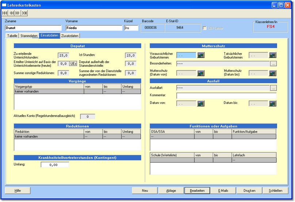Toggle the LBV-Lehrer checkbox
This screenshot has width=295, height=202.
point(205,28)
